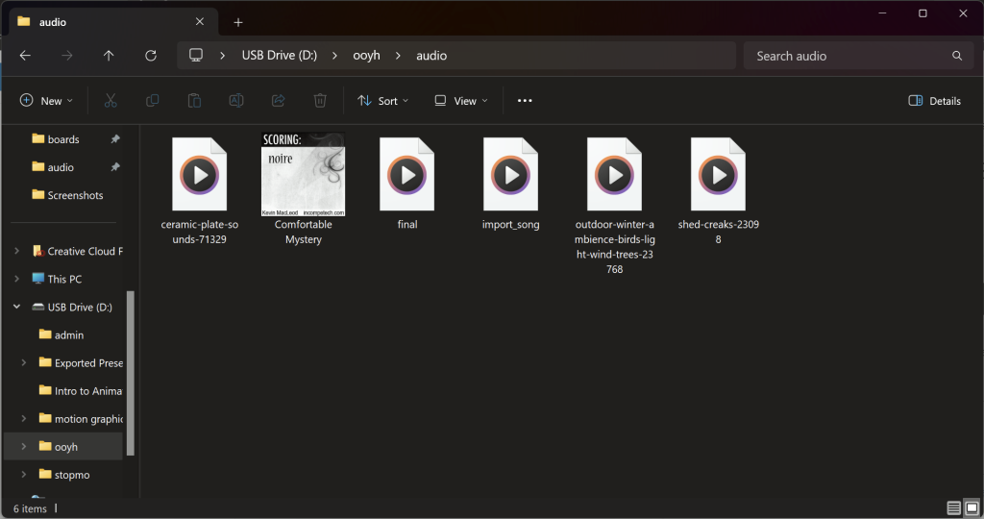
Task: Click the Cut scissors icon
Action: point(111,100)
